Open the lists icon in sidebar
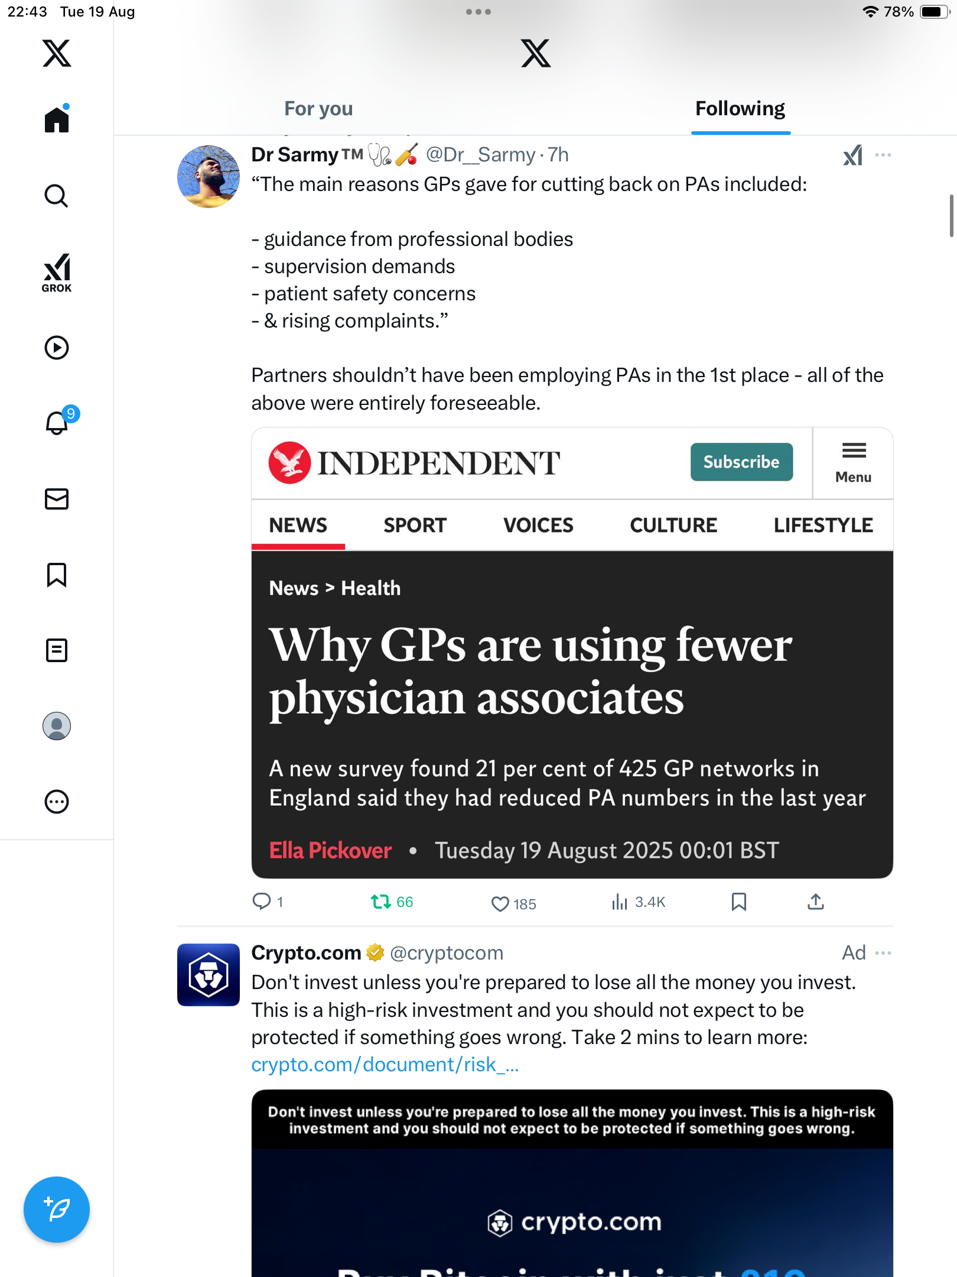This screenshot has height=1277, width=957. click(x=57, y=650)
